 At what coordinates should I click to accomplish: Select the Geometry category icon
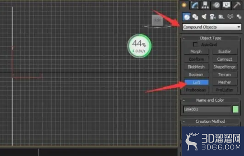[186, 17]
